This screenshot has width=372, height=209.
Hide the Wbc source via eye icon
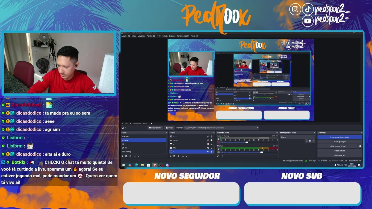pos(208,148)
